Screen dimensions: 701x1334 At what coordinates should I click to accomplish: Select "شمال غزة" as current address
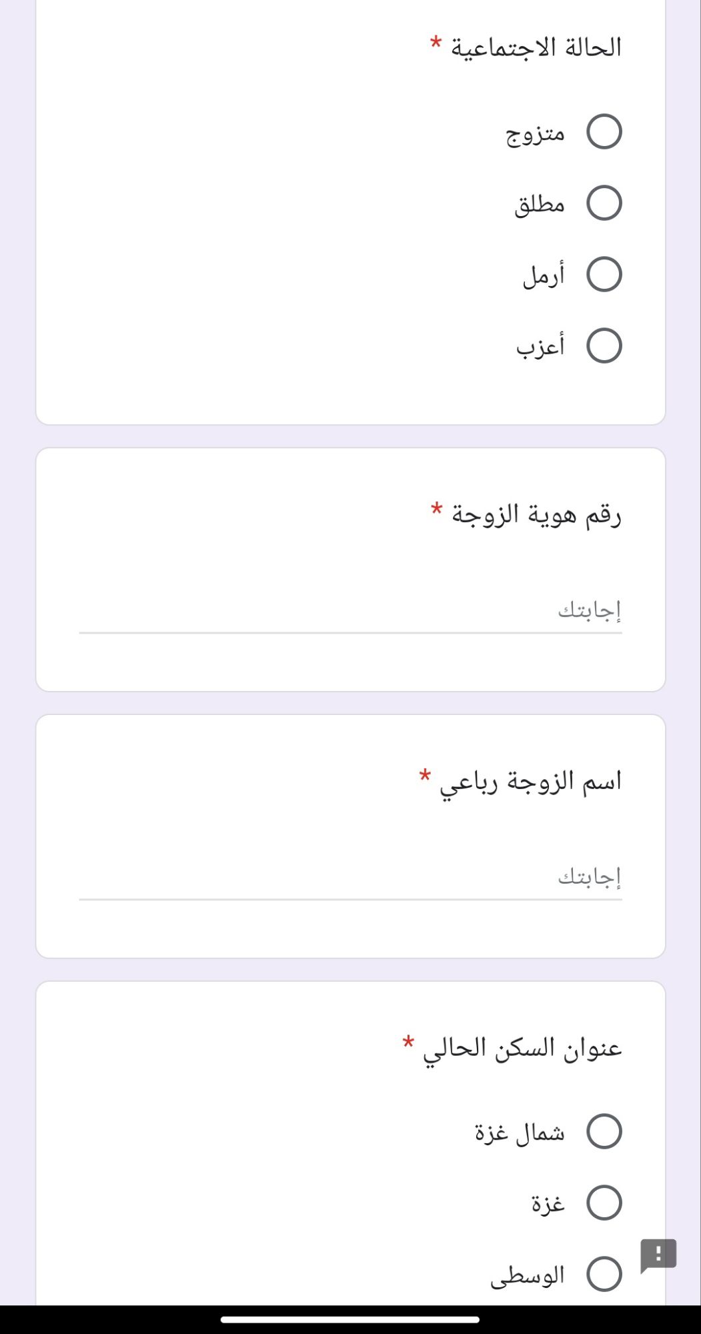coord(604,1131)
